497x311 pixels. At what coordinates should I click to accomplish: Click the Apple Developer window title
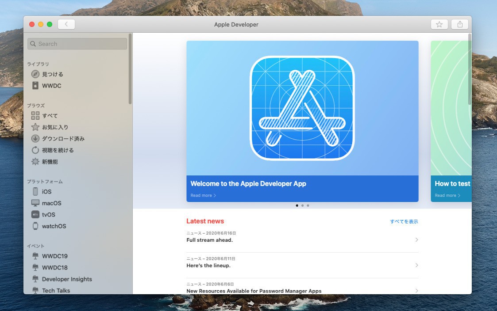[x=236, y=24]
